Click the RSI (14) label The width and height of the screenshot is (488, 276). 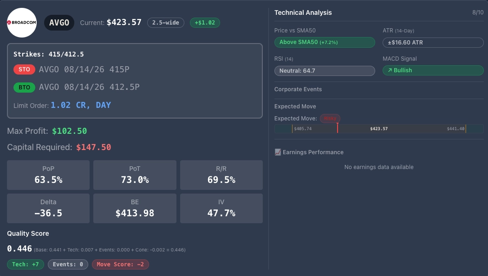click(284, 59)
